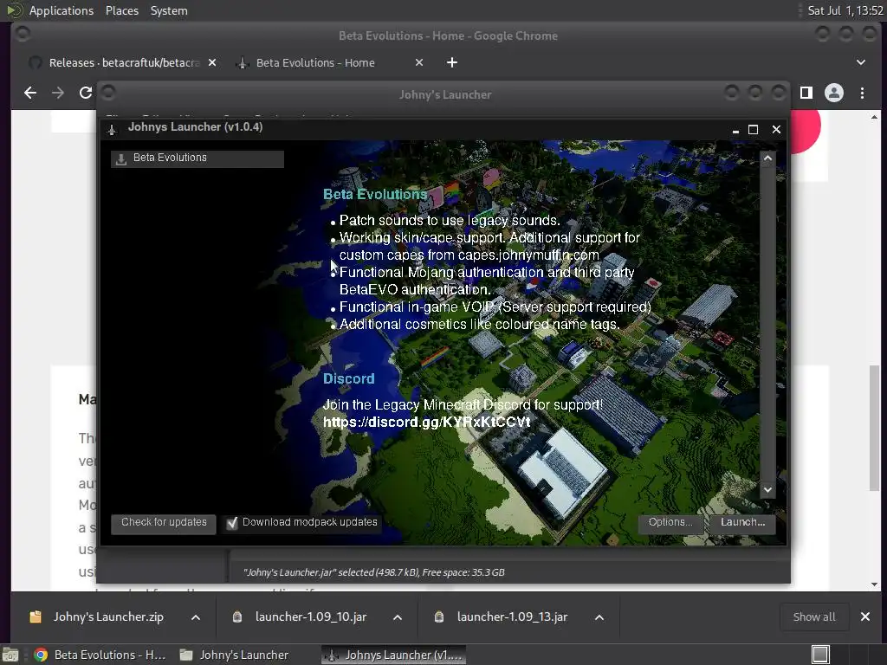Image resolution: width=887 pixels, height=665 pixels.
Task: Click Check for updates button
Action: tap(164, 522)
